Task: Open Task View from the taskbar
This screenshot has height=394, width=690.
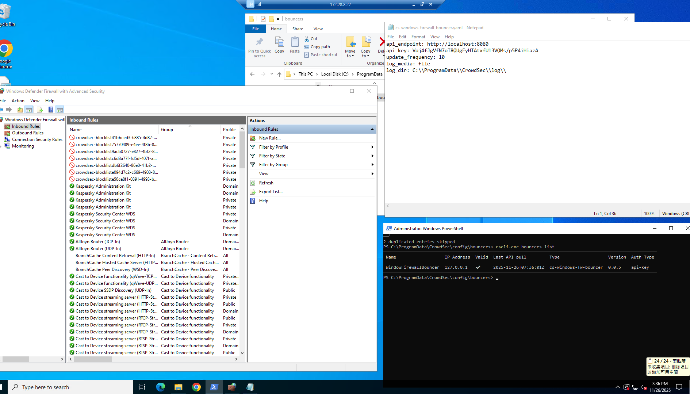Action: point(142,387)
